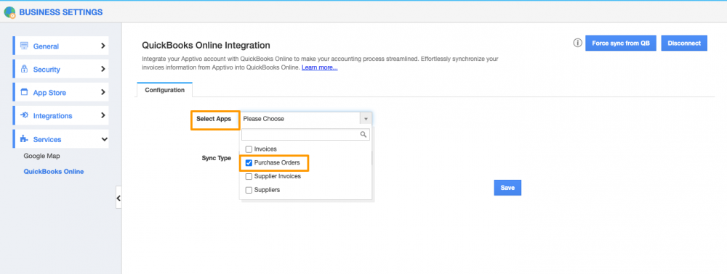The image size is (727, 274).
Task: Select QuickBooks Online in sidebar
Action: (54, 171)
